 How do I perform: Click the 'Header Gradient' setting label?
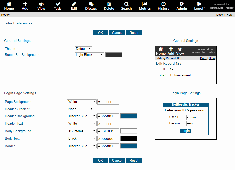[17, 109]
